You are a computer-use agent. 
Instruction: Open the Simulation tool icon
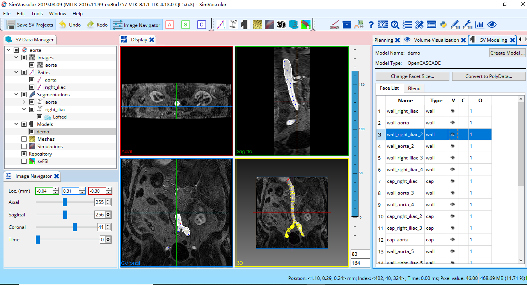click(x=270, y=25)
